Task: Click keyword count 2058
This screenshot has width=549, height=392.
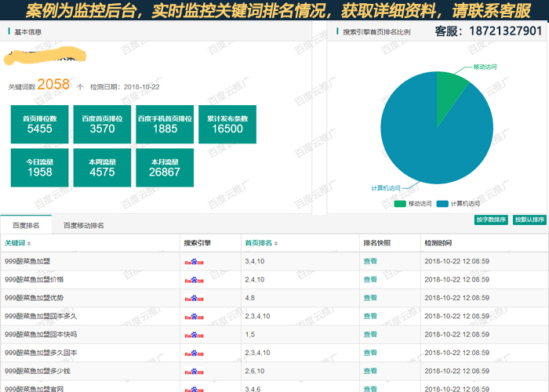Action: (53, 85)
